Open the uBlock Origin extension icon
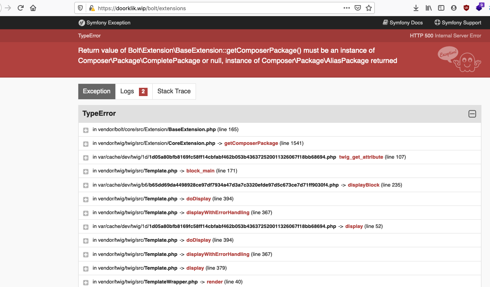The image size is (490, 287). point(466,8)
